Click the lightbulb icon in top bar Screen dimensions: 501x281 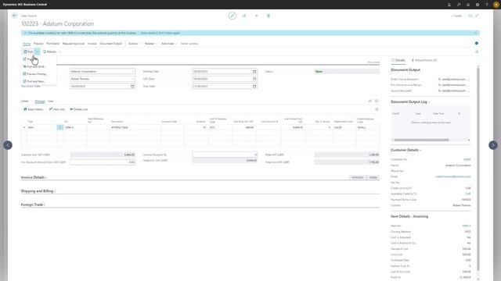click(468, 5)
